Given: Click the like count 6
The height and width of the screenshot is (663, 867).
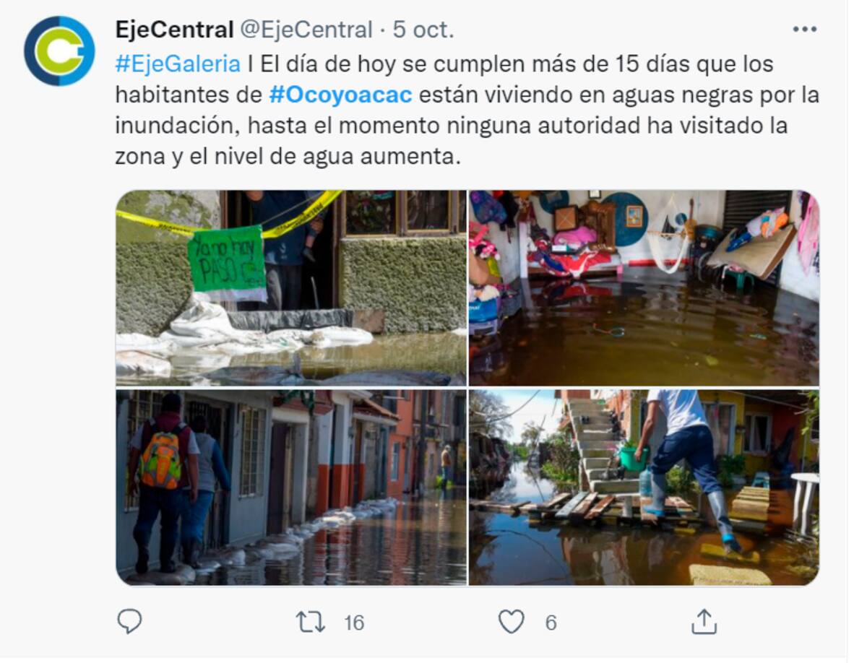Looking at the screenshot, I should coord(551,623).
